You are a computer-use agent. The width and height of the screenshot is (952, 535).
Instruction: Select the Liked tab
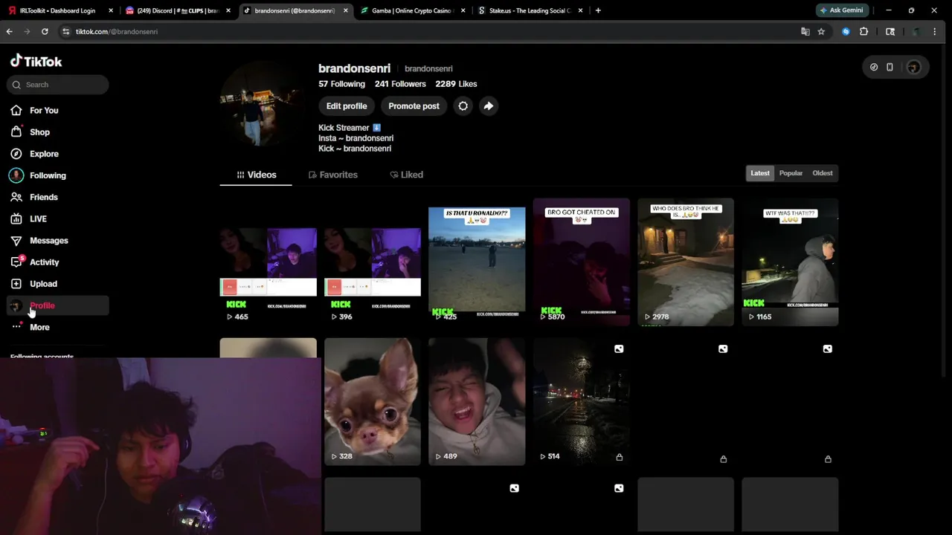(406, 175)
